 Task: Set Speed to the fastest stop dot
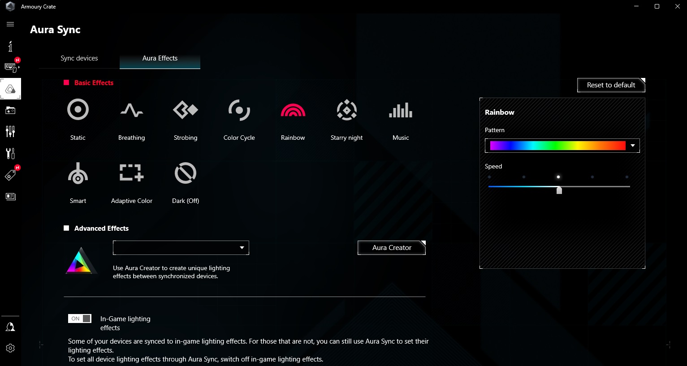(x=627, y=177)
